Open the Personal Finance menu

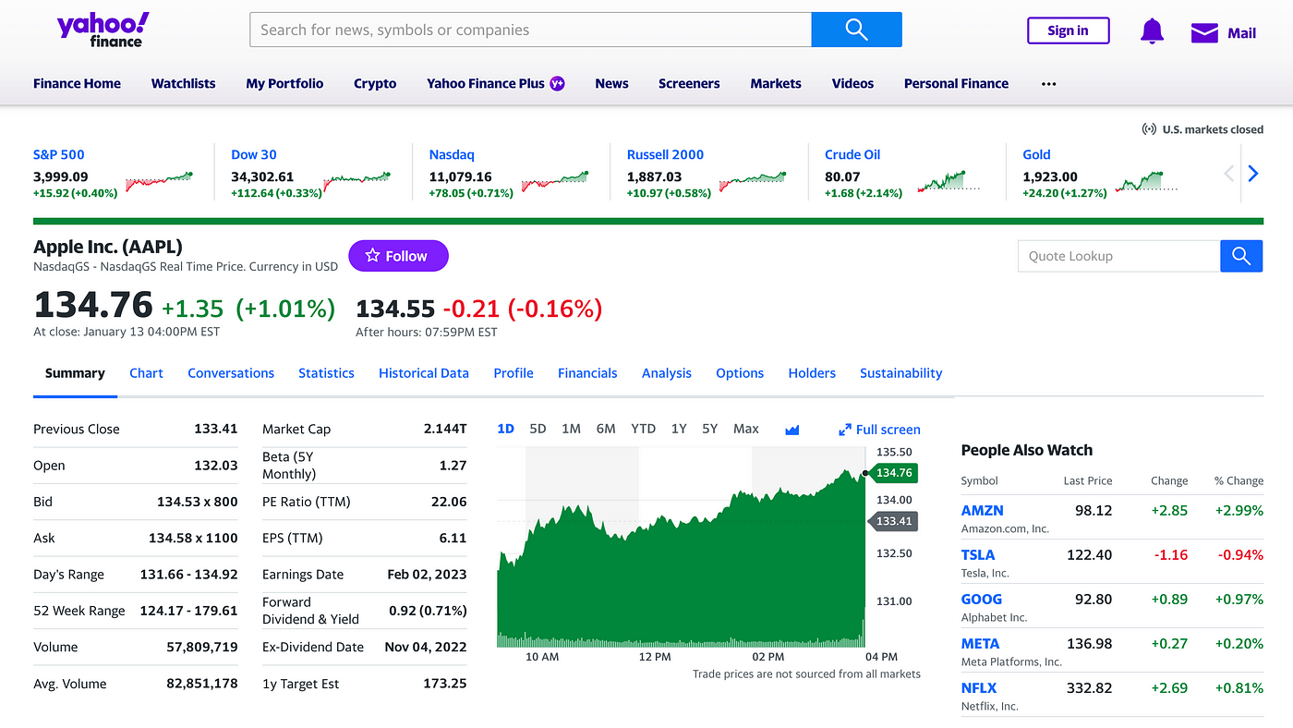(x=956, y=83)
